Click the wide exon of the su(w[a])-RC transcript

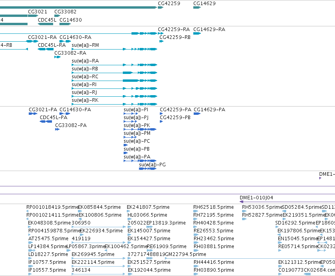(131, 81)
